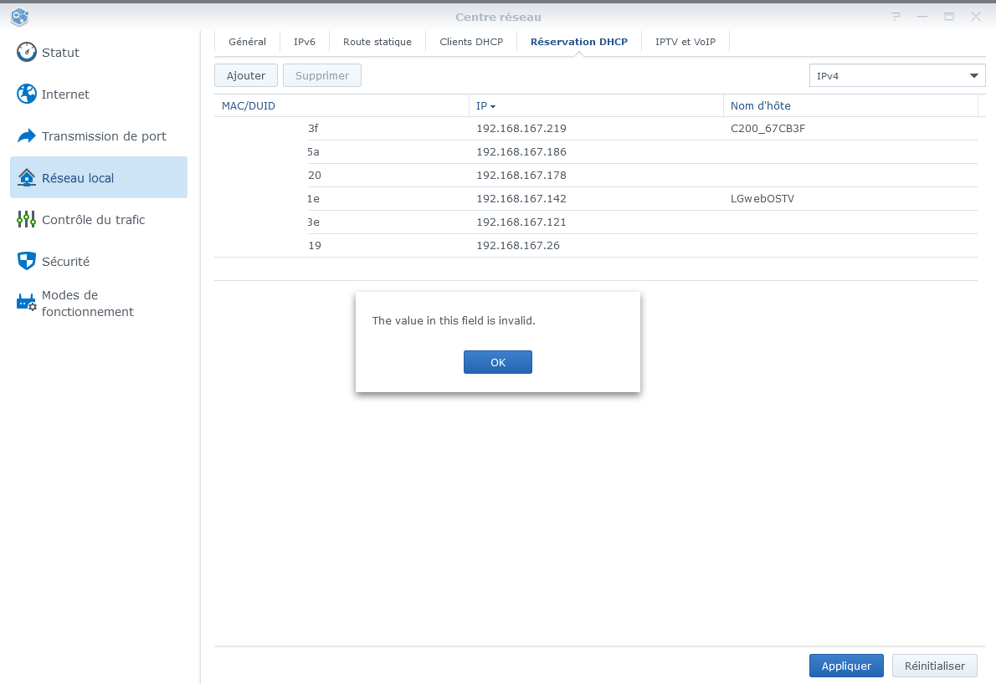
Task: Select the Transmission de port arrow icon
Action: pyautogui.click(x=27, y=135)
